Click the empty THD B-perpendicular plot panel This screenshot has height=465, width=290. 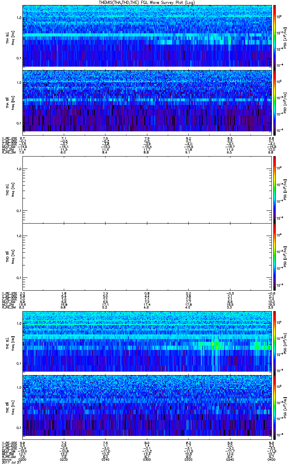(x=147, y=189)
